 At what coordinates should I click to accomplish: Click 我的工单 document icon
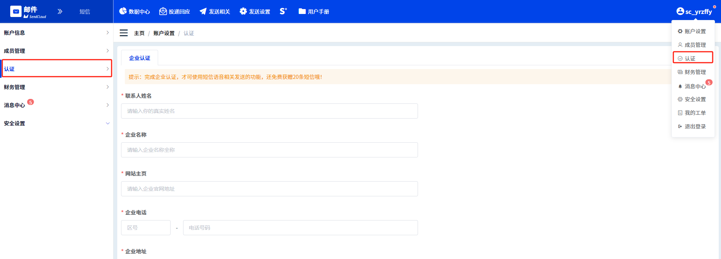[x=680, y=113]
